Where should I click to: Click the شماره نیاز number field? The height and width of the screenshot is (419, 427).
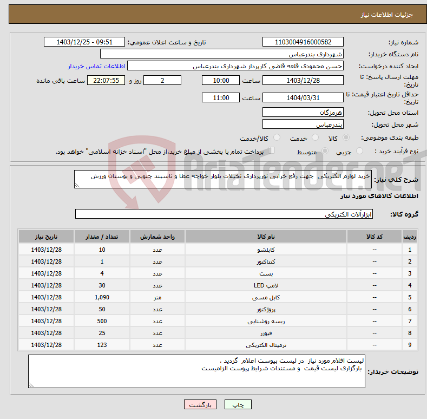coord(303,42)
